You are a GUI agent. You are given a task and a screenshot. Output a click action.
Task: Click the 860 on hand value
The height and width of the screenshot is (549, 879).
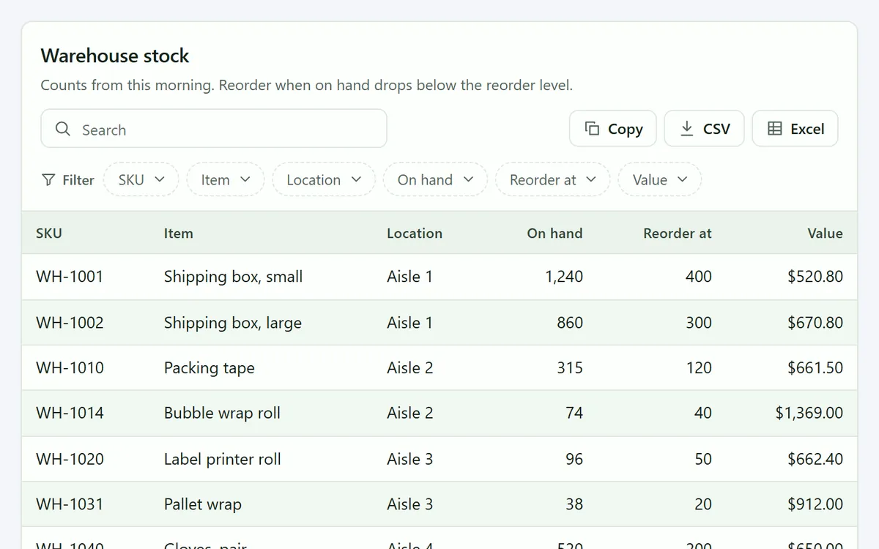[570, 323]
